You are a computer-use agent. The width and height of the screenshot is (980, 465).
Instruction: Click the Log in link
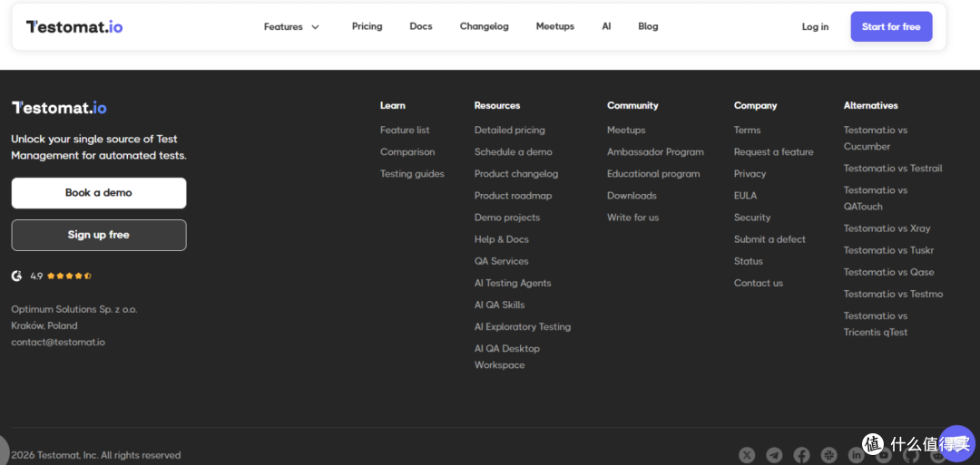click(815, 27)
